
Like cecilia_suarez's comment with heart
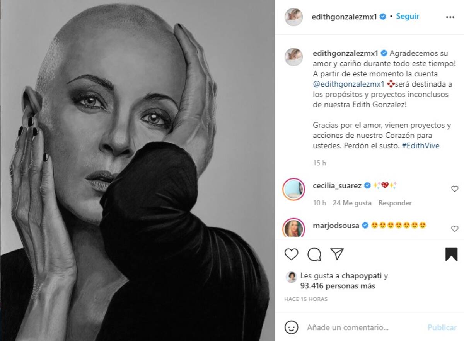[x=455, y=189]
